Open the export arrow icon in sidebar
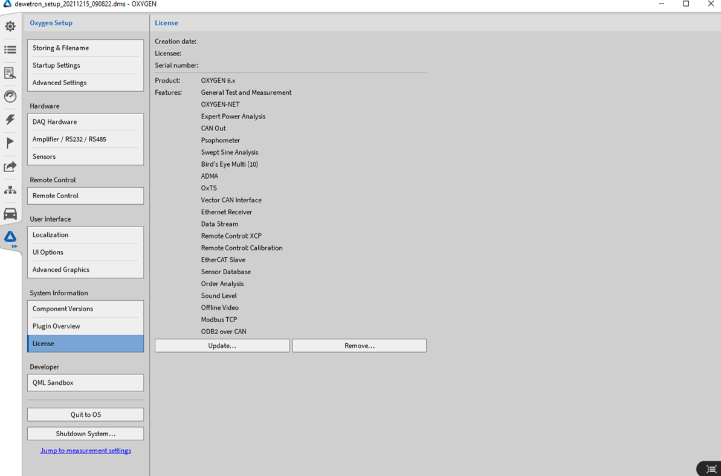721x476 pixels. click(10, 167)
